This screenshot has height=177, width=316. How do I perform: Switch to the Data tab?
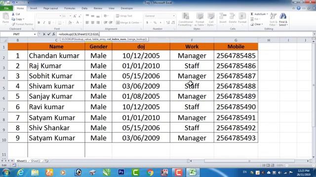click(x=84, y=8)
